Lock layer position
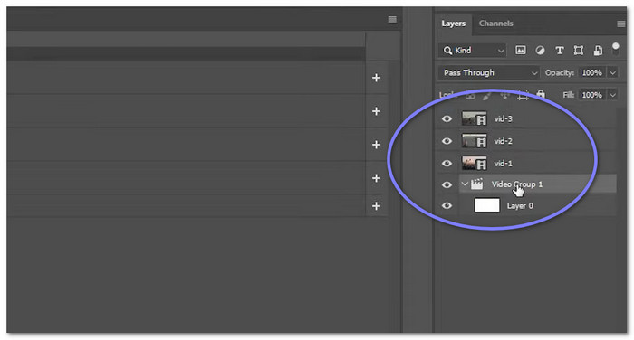The image size is (634, 340). [505, 95]
